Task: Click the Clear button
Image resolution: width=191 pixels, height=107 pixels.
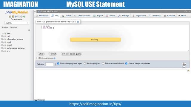Action: coord(41,54)
